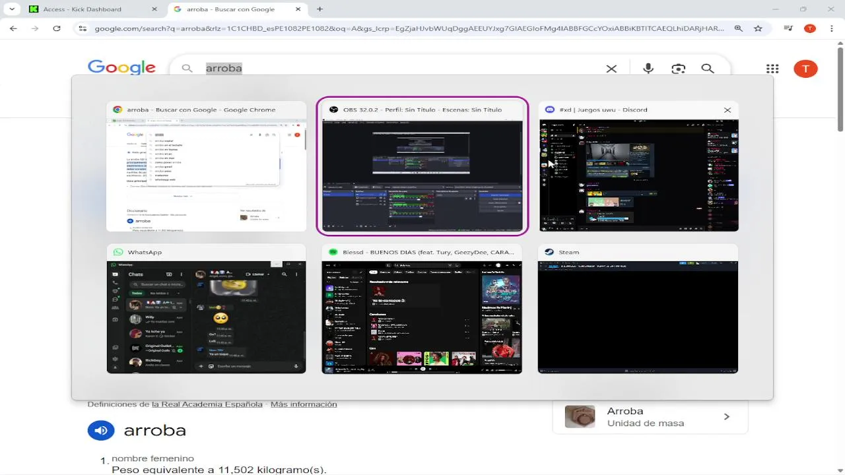This screenshot has height=475, width=845.
Task: Open la Real Academia Española link
Action: [x=207, y=404]
